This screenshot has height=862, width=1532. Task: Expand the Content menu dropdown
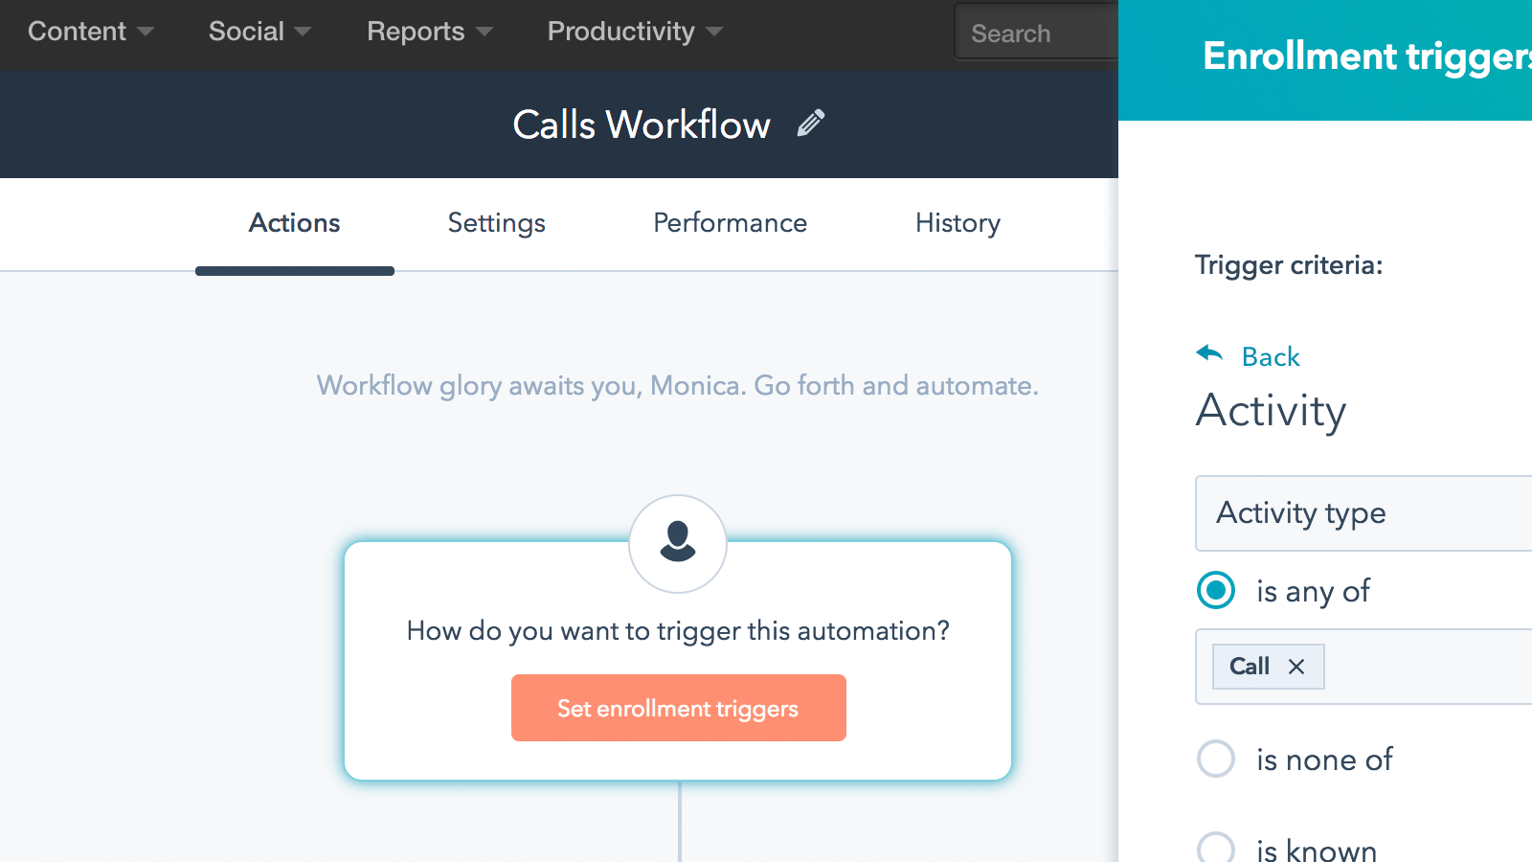point(91,32)
